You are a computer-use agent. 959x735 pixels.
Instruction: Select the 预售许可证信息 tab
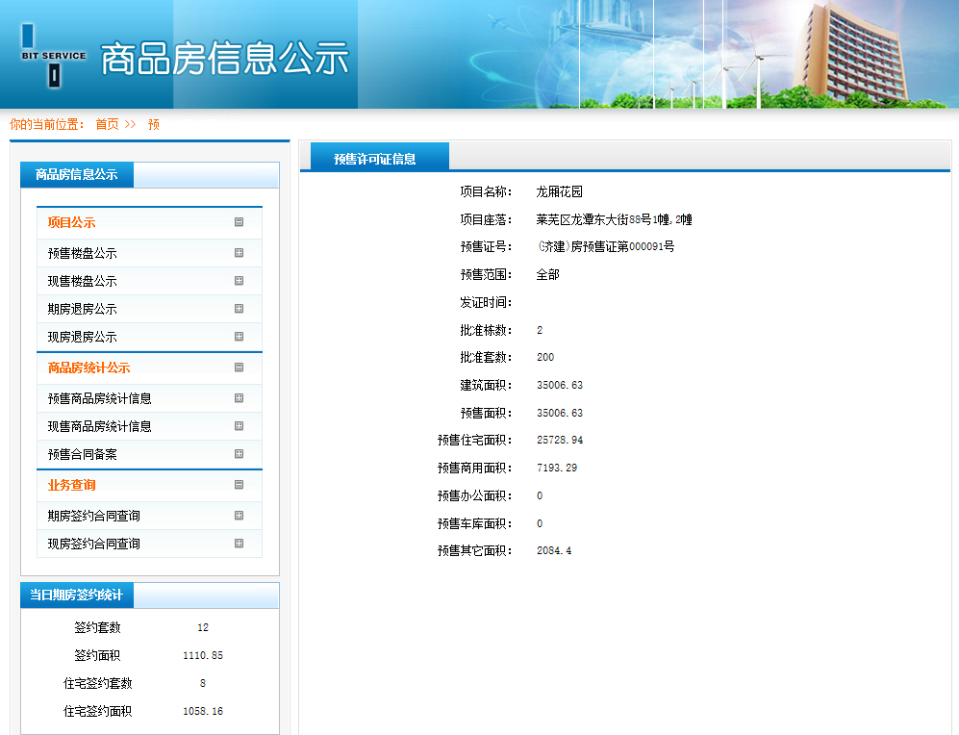(380, 157)
